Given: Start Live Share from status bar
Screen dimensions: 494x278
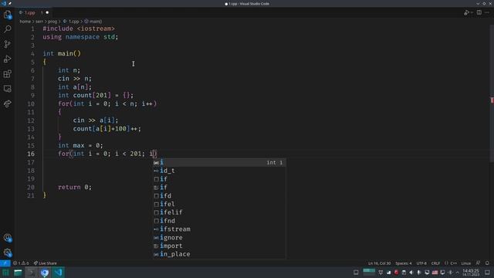Looking at the screenshot, I should (46, 263).
